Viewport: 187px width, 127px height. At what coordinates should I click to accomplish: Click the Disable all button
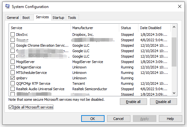(163, 102)
